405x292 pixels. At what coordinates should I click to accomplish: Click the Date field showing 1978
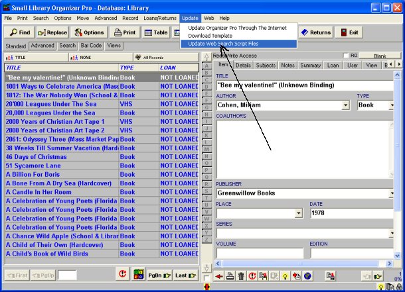click(352, 213)
